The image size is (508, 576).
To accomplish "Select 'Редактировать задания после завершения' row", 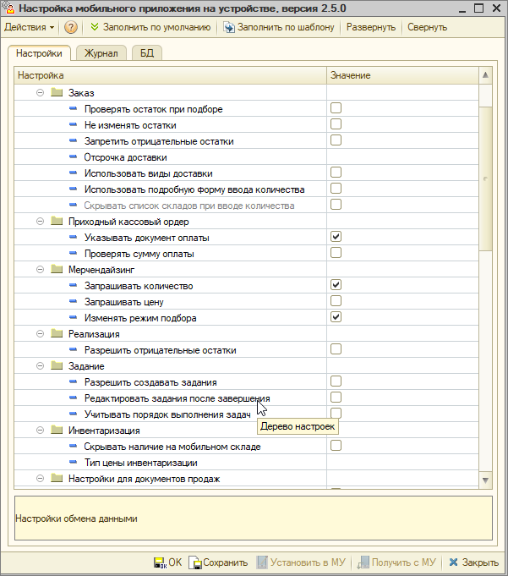I will [246, 398].
